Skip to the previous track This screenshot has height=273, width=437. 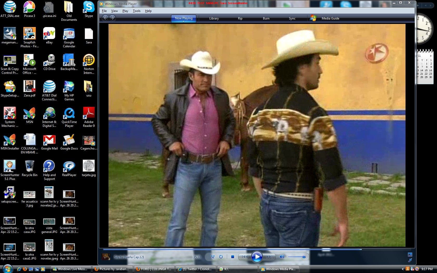pyautogui.click(x=245, y=257)
